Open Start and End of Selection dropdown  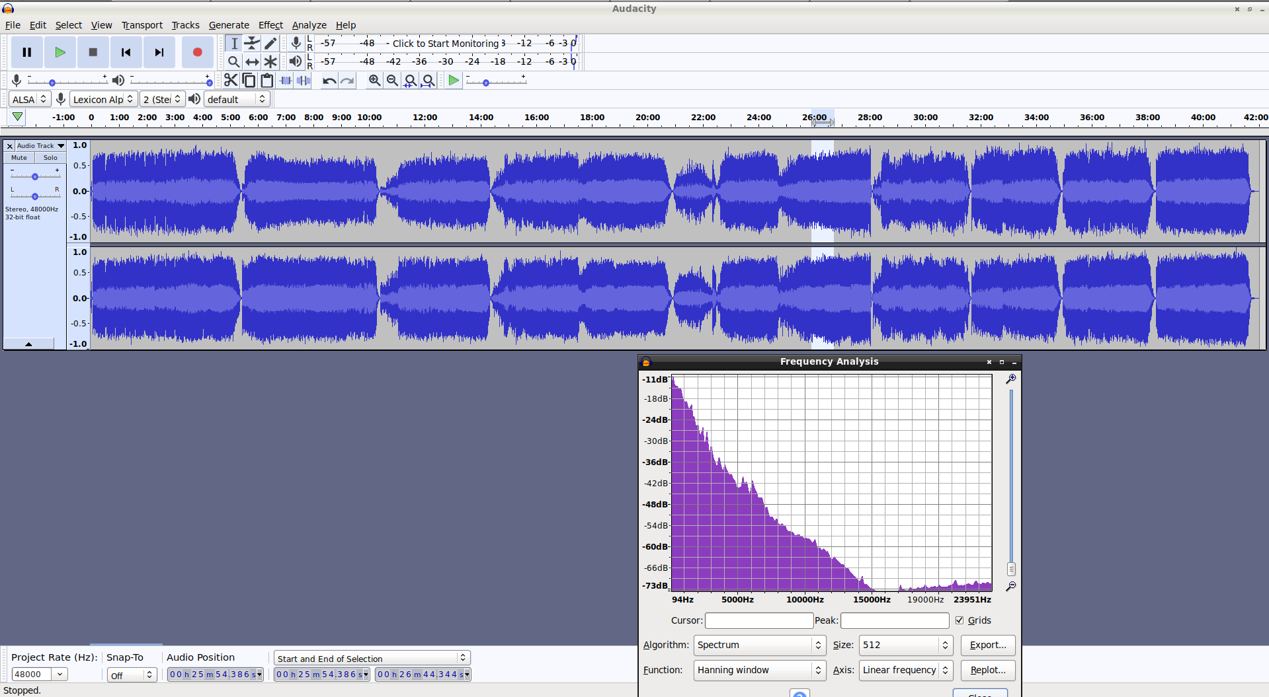click(x=372, y=658)
